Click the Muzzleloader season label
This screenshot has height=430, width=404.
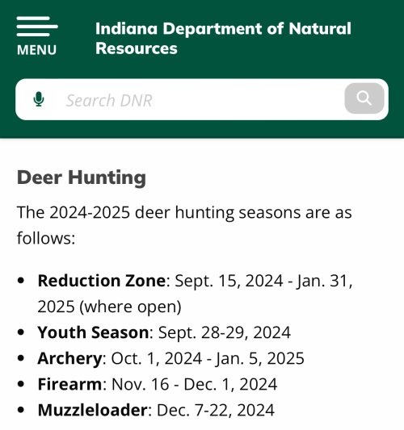[x=93, y=411]
